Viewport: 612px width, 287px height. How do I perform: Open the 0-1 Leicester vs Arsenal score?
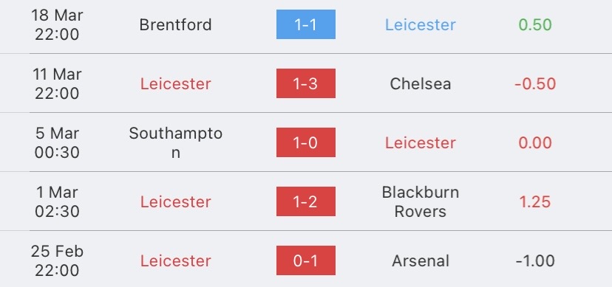(x=305, y=260)
